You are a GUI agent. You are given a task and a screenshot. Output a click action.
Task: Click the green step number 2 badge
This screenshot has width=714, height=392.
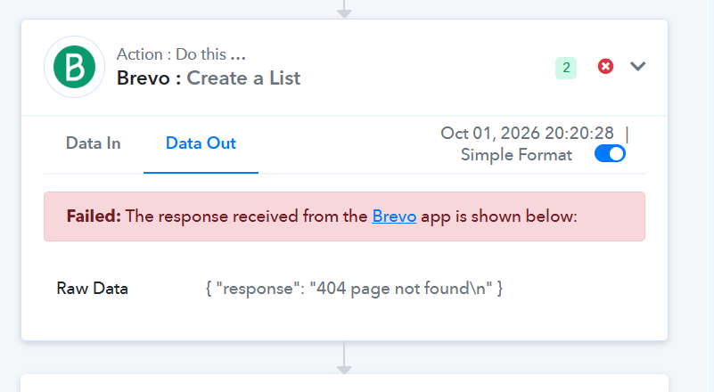pos(566,68)
